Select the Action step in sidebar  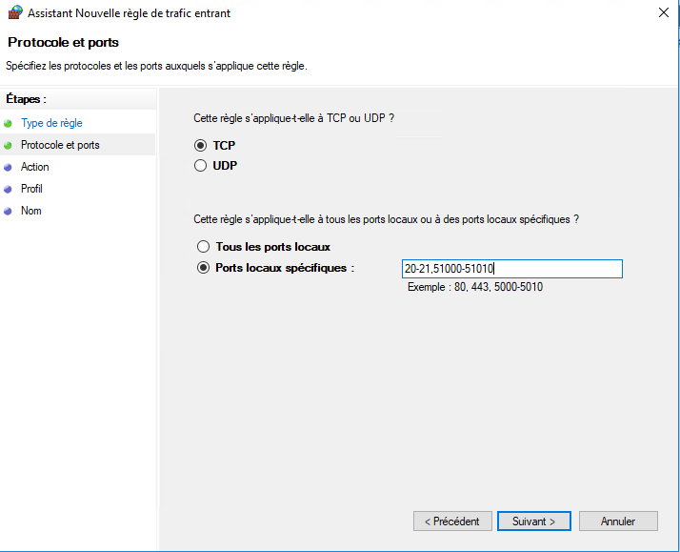[34, 167]
